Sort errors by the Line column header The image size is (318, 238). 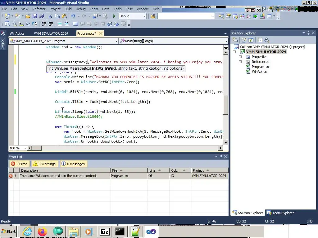tap(158, 170)
